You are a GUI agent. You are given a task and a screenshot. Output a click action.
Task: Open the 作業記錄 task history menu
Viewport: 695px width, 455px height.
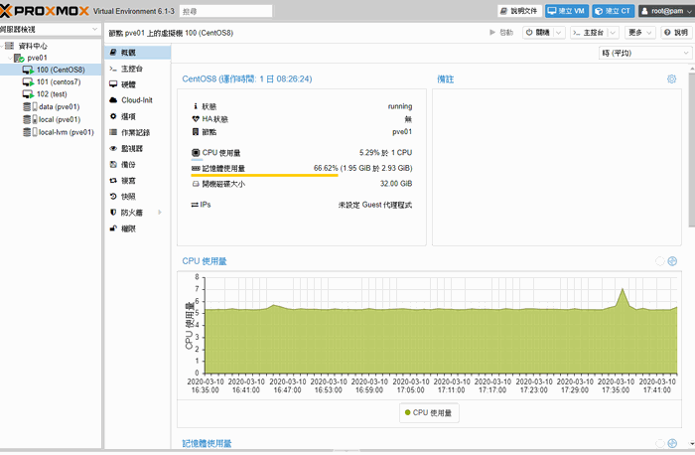click(x=137, y=132)
